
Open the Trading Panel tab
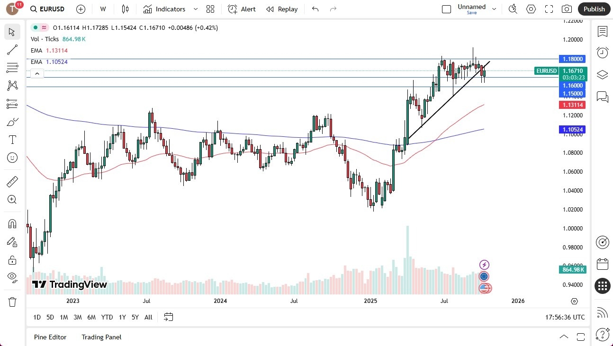point(101,337)
